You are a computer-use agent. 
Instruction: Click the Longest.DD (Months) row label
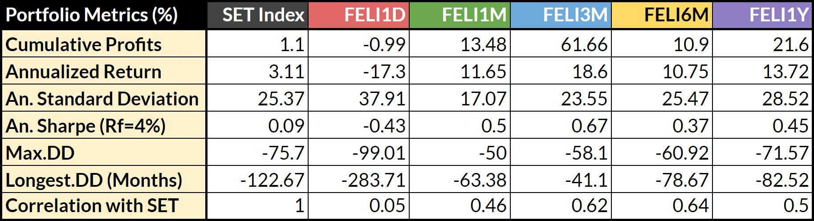[x=103, y=180]
